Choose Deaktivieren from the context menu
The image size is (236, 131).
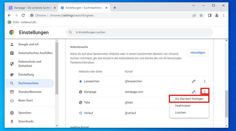coord(189,106)
